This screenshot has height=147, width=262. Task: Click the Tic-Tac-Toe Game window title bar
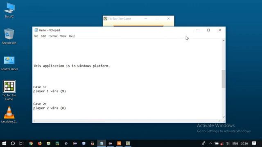pos(138,19)
